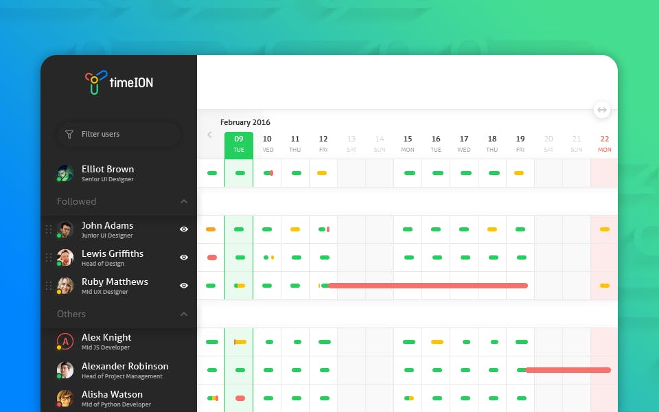The image size is (659, 412).
Task: Select the 09 TUE date tab
Action: [239, 145]
